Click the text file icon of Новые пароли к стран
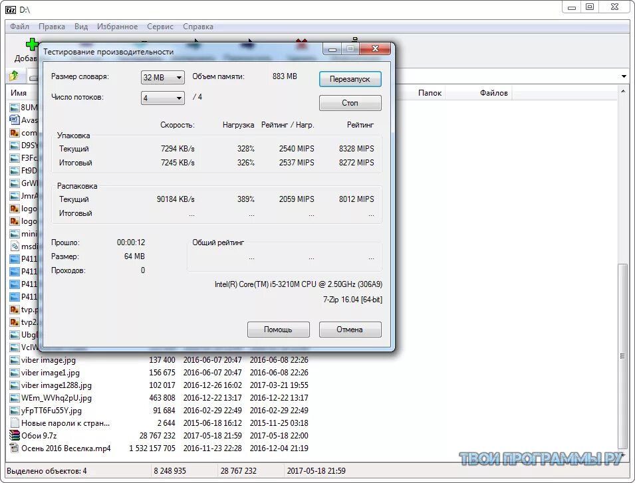This screenshot has height=483, width=635. [13, 423]
